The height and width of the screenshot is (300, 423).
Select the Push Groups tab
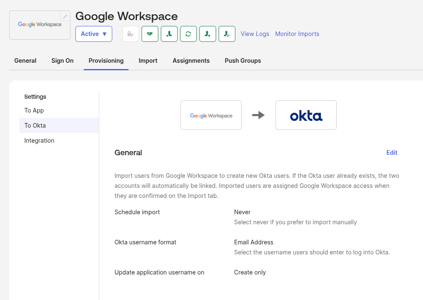pos(243,61)
